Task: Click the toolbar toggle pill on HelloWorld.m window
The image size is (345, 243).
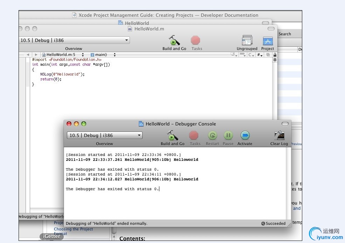Action: [271, 29]
